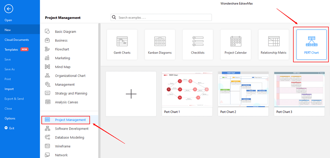The image size is (330, 158).
Task: Click the Project Management heading text
Action: [x=63, y=18]
